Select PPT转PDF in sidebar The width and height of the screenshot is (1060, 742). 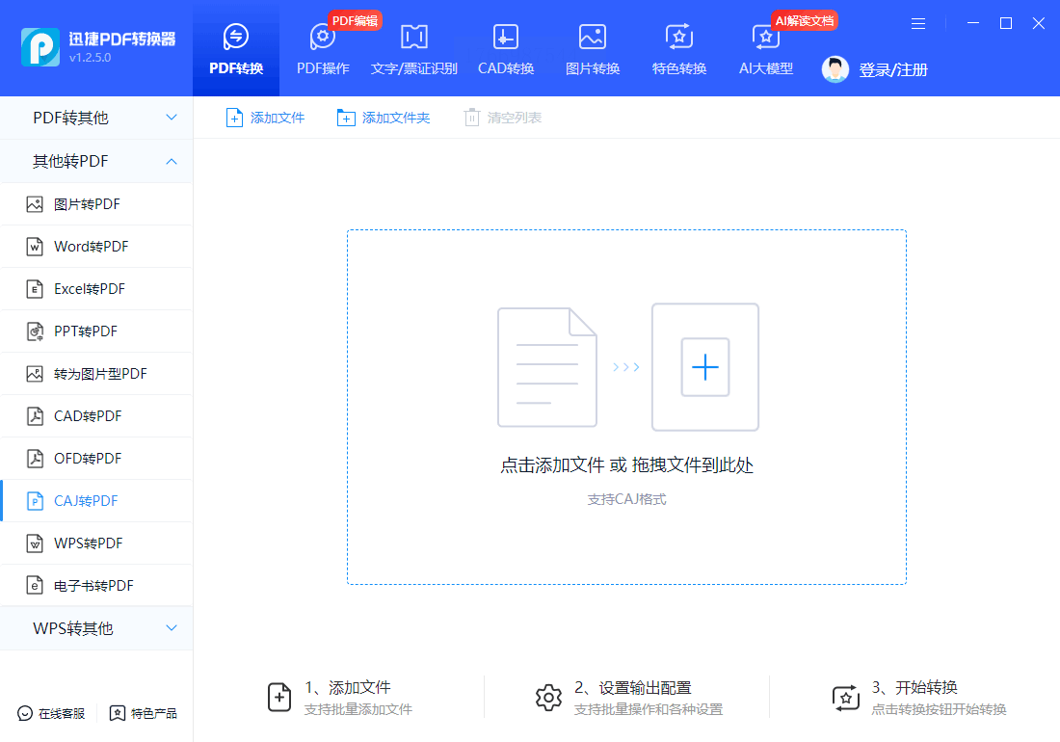pyautogui.click(x=96, y=331)
